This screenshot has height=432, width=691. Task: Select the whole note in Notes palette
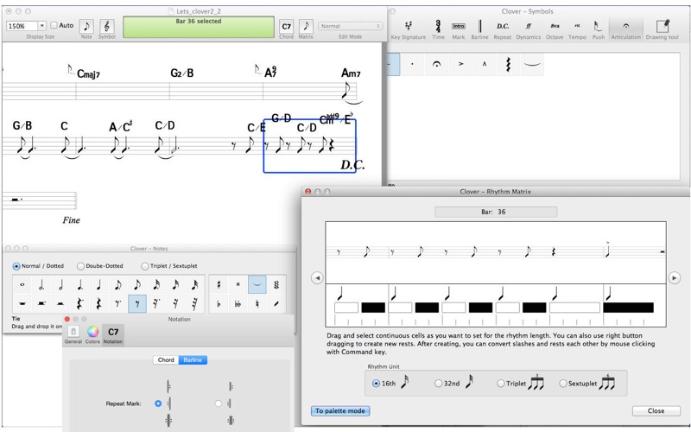pyautogui.click(x=22, y=285)
